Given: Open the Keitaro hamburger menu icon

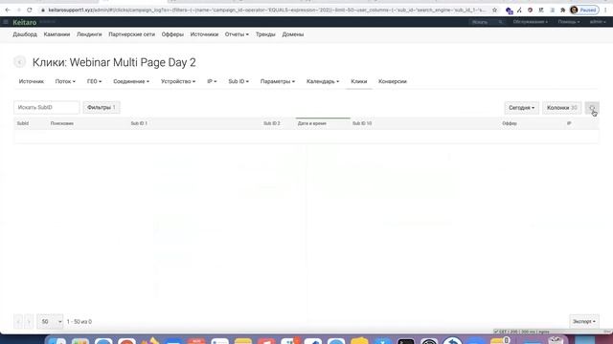Looking at the screenshot, I should coord(6,22).
